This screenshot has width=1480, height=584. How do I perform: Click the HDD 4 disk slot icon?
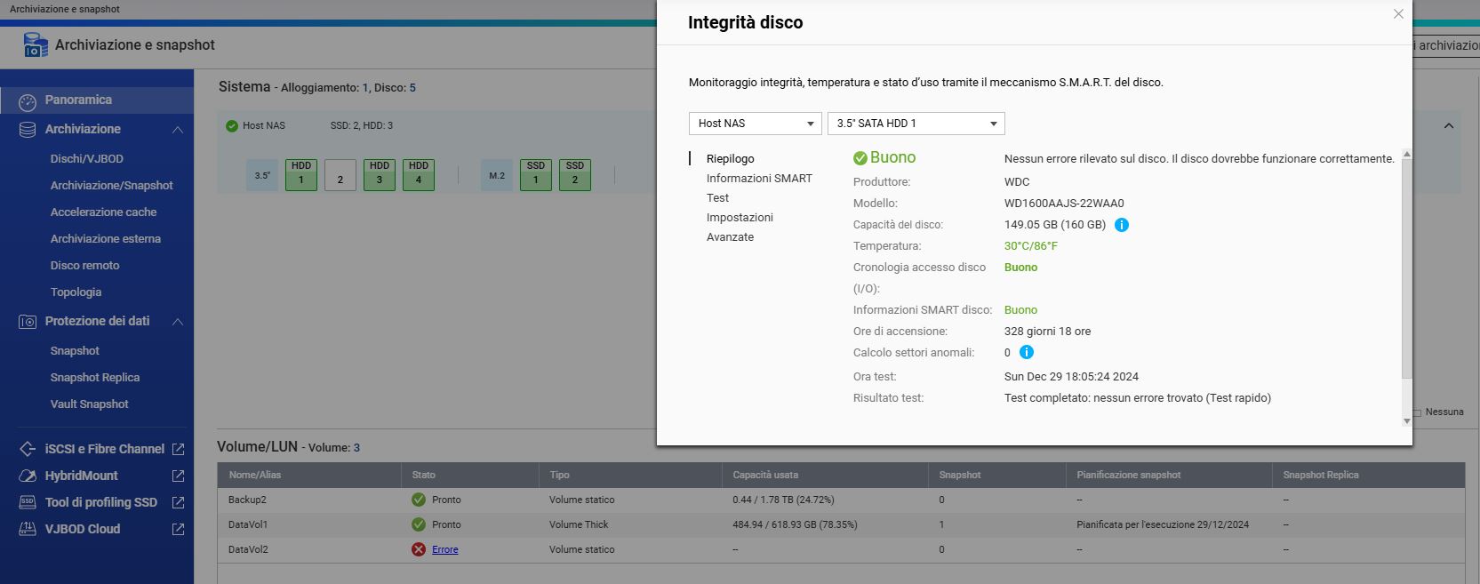click(419, 174)
